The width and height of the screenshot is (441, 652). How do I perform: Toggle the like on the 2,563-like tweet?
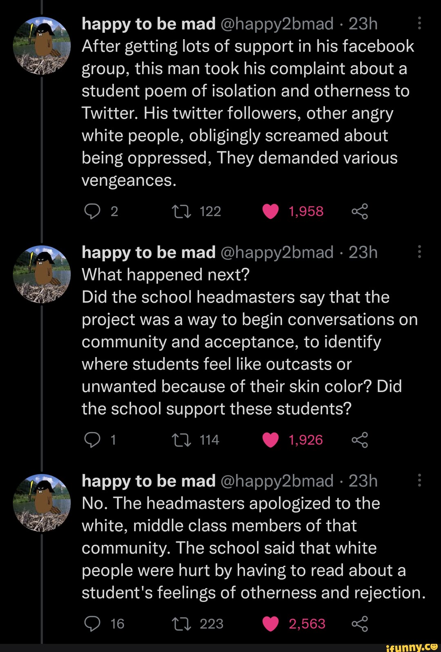[270, 623]
